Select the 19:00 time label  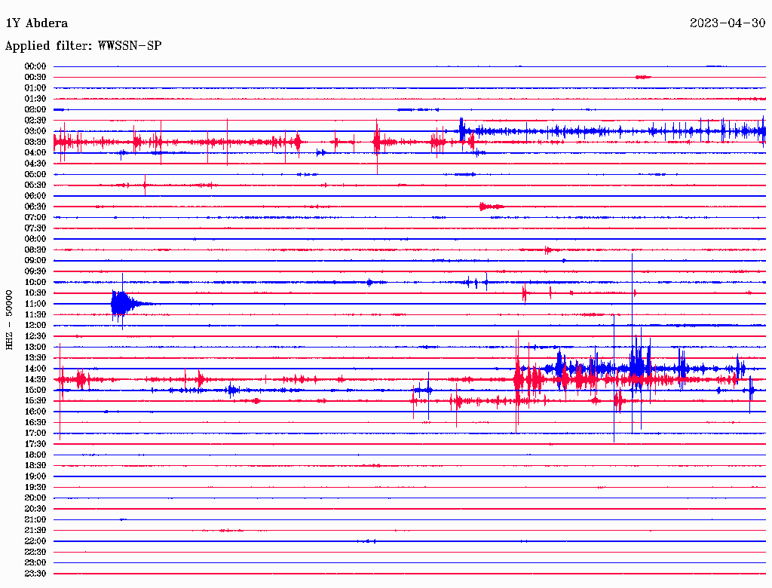(35, 476)
